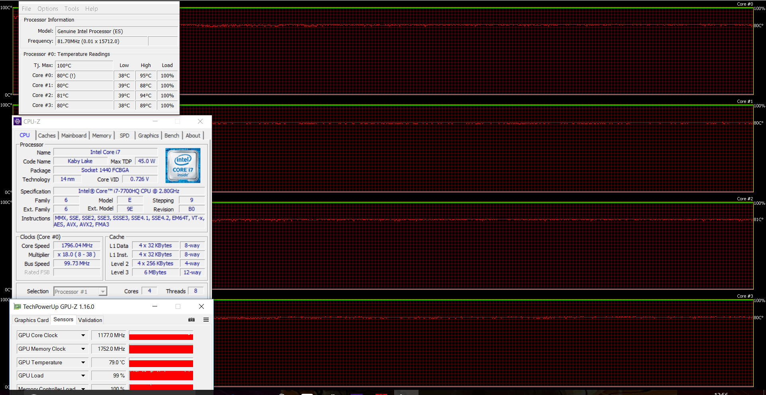Click the 1177.0 MHz GPU Core Clock value
This screenshot has height=395, width=766.
(109, 336)
